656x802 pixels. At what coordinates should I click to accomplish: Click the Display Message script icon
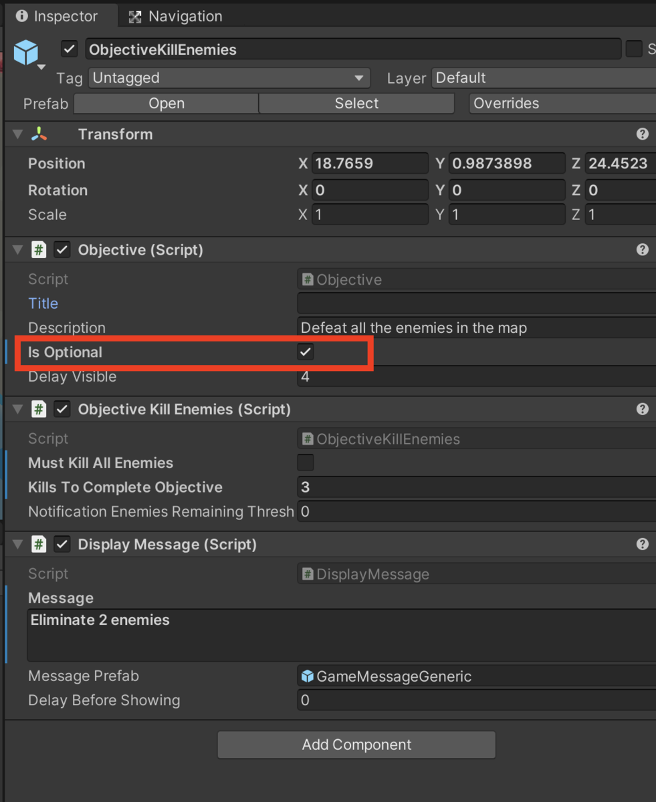[39, 544]
